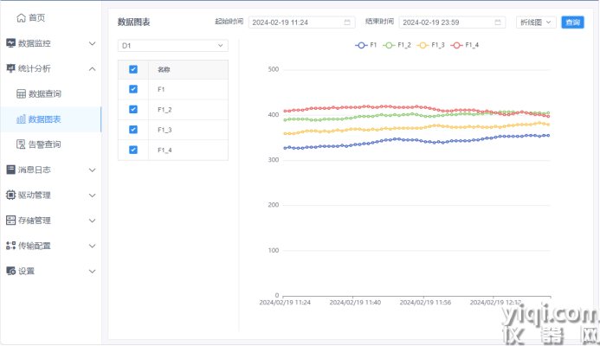Click the 设置 settings icon

point(10,271)
